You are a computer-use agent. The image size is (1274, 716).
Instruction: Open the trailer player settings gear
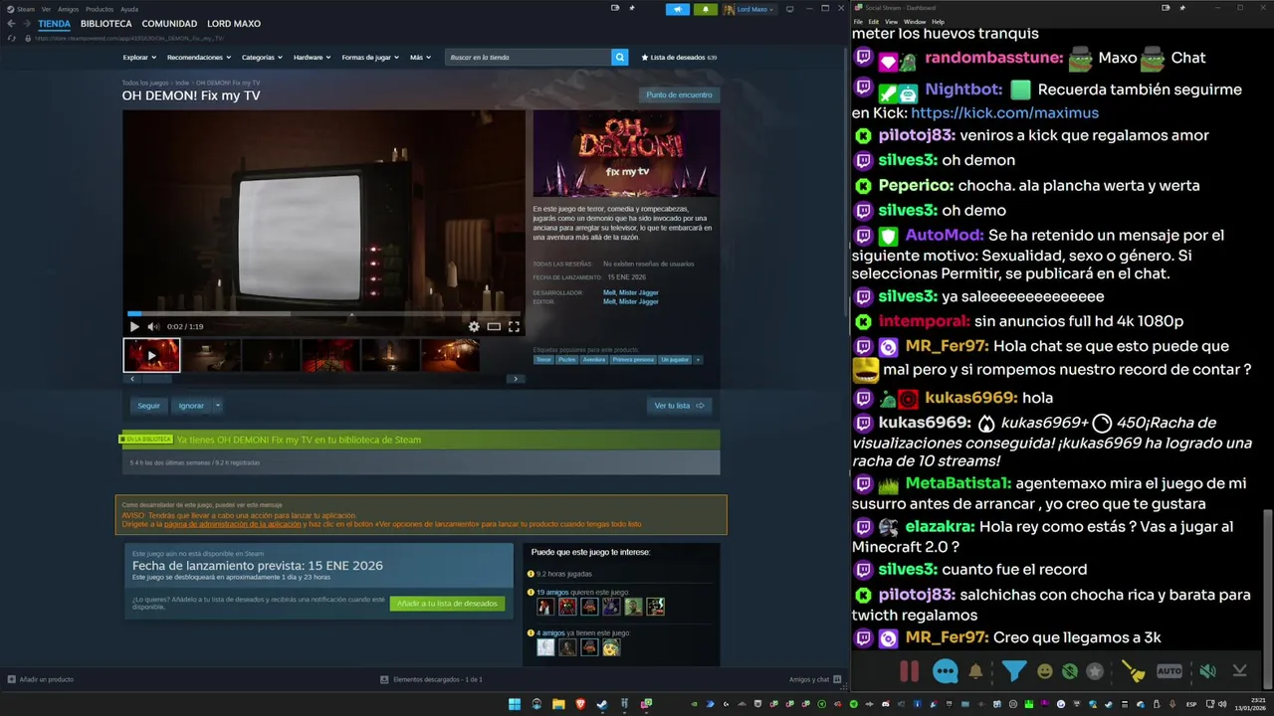[474, 326]
